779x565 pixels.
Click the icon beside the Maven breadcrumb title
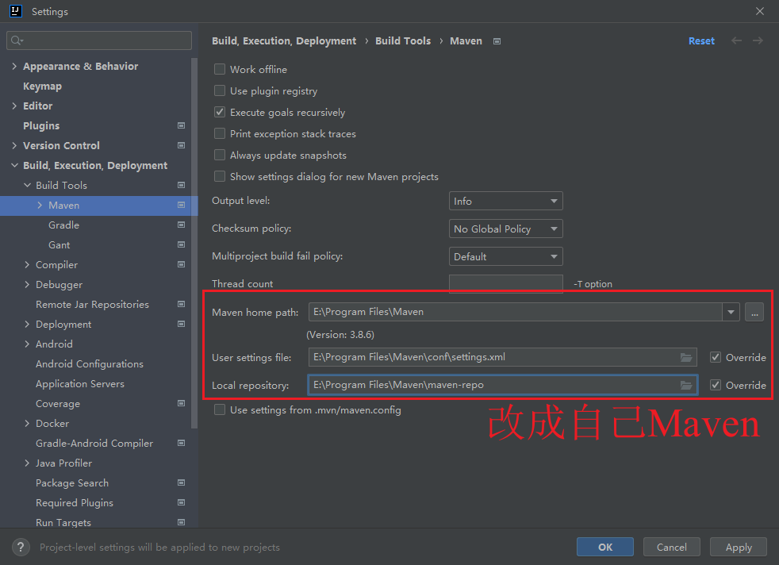496,40
